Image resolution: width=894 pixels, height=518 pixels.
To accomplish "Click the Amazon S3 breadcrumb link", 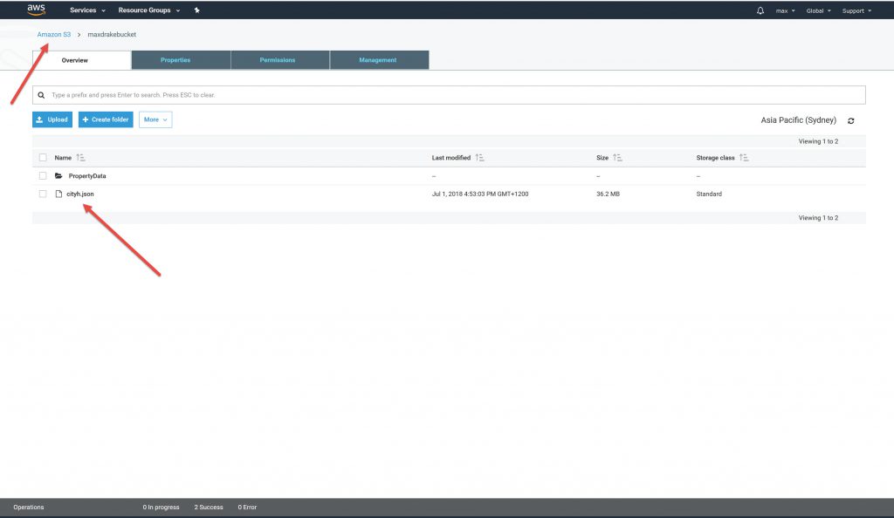I will [53, 34].
